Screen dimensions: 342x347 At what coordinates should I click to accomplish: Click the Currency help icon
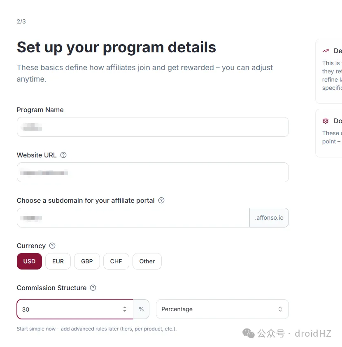point(52,246)
